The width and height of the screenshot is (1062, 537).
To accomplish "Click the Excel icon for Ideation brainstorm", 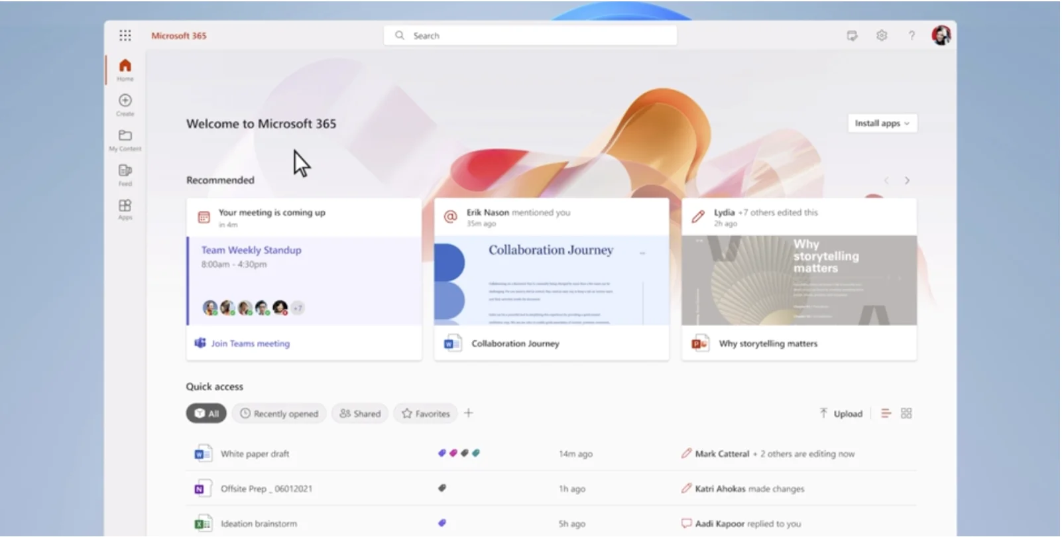I will tap(202, 524).
